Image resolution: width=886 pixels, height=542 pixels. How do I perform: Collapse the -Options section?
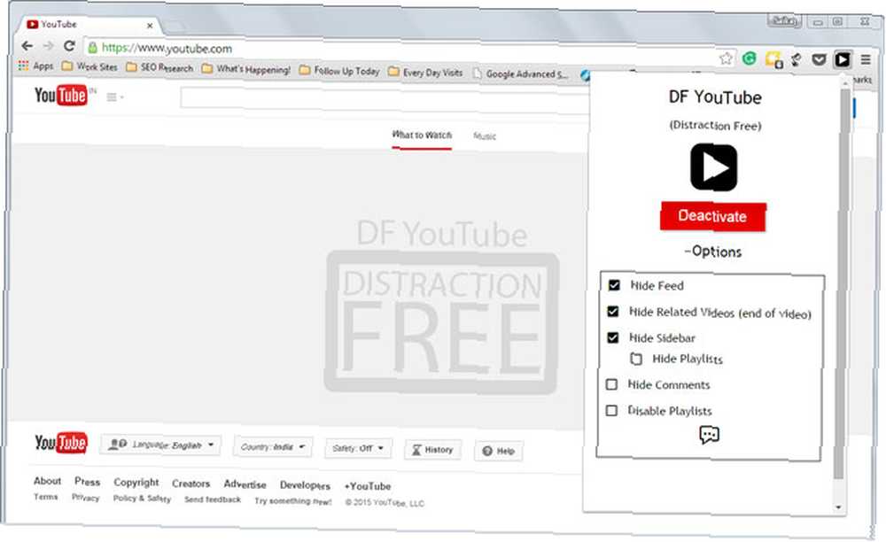(713, 252)
